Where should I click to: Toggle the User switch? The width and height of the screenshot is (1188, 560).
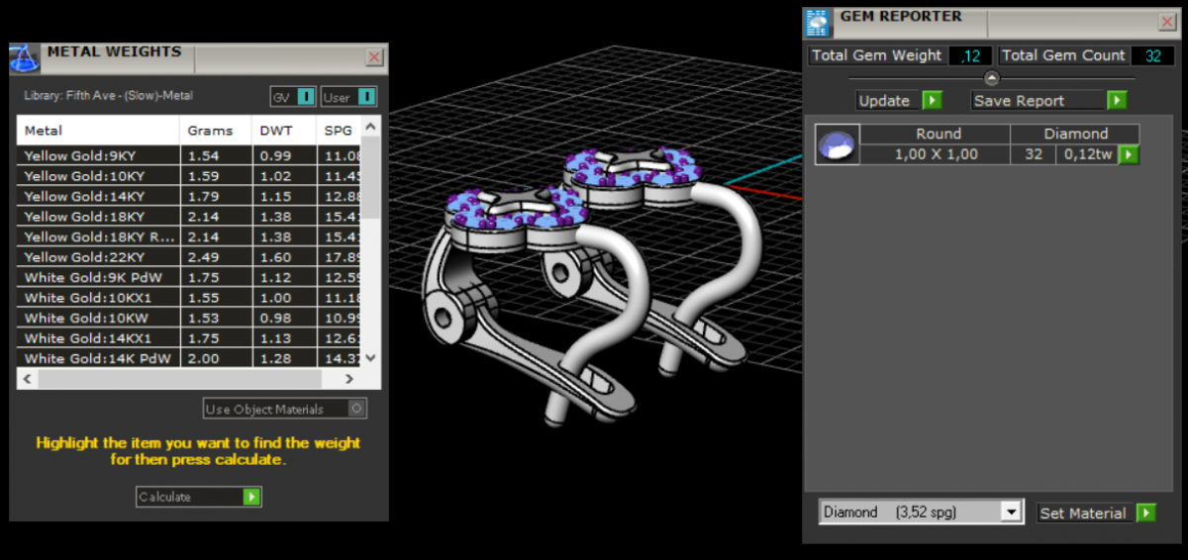[x=366, y=97]
